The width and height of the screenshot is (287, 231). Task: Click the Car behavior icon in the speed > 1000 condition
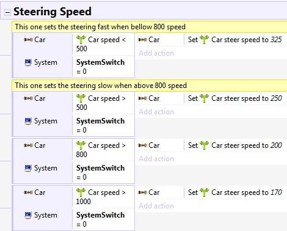pyautogui.click(x=81, y=193)
